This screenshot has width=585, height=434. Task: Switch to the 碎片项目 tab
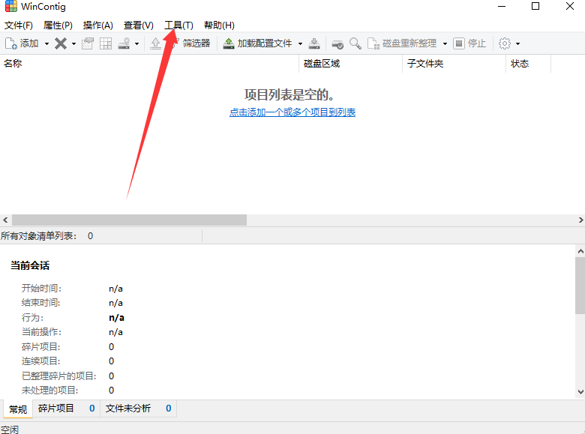tap(56, 409)
